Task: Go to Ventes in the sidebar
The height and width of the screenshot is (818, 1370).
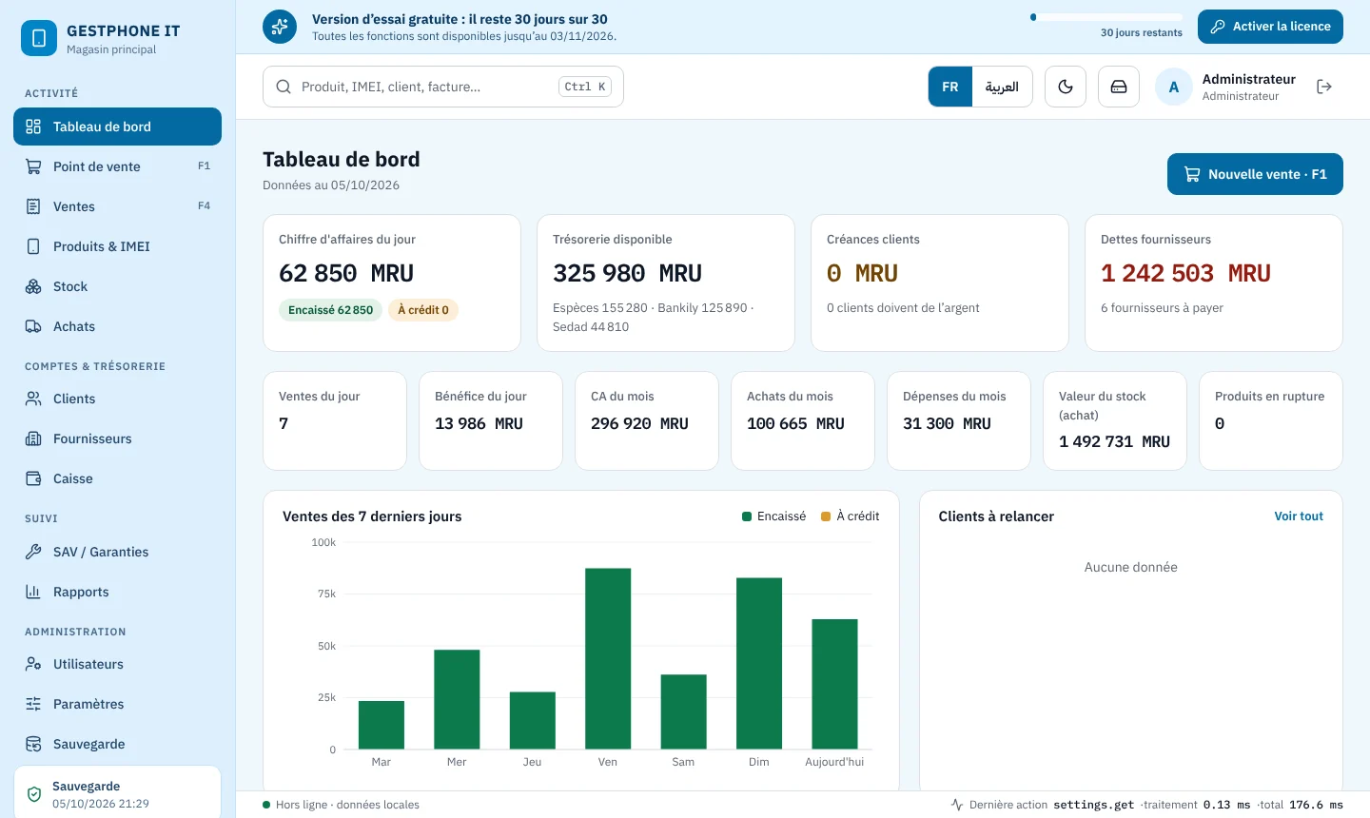Action: click(x=117, y=206)
